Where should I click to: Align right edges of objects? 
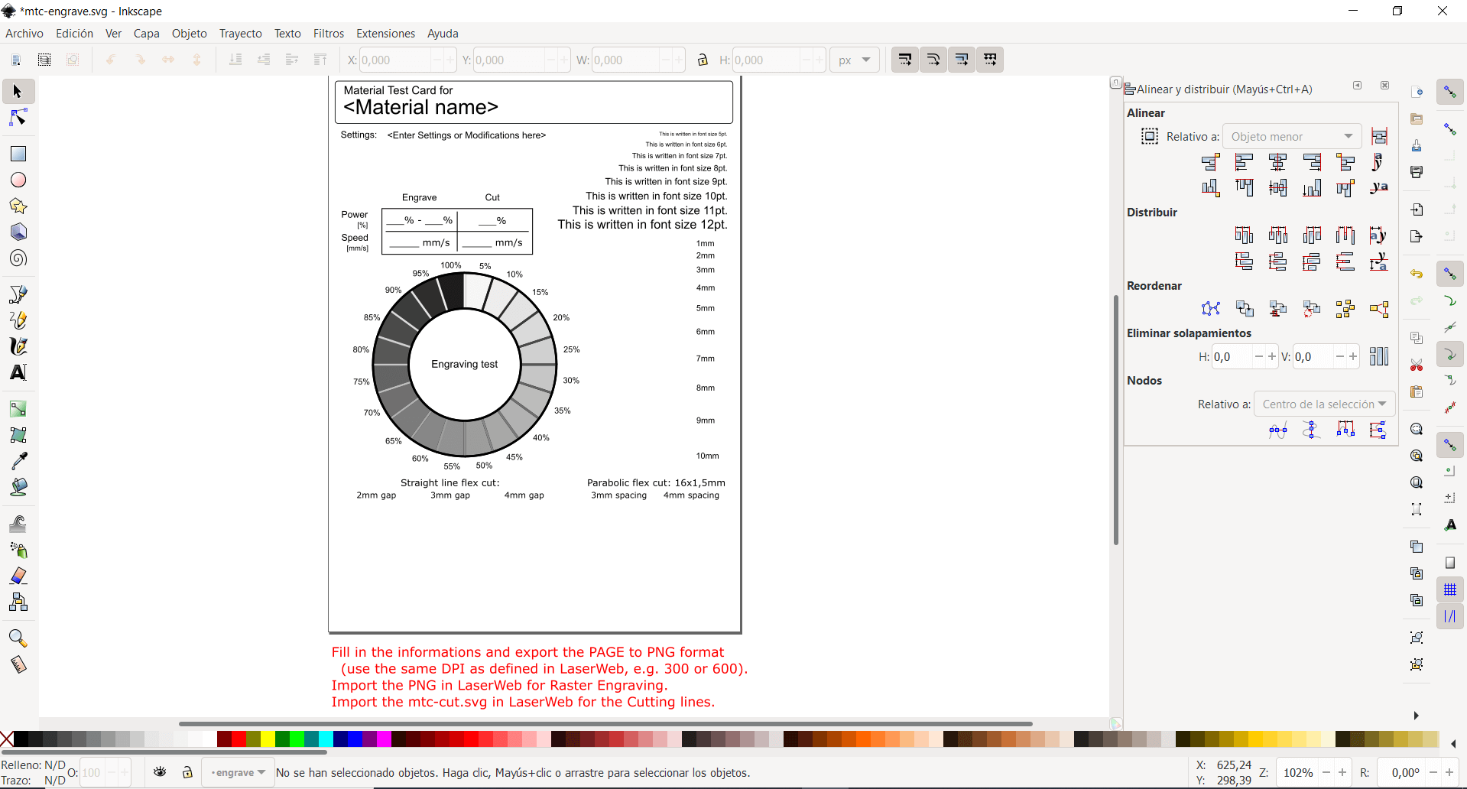tap(1312, 162)
